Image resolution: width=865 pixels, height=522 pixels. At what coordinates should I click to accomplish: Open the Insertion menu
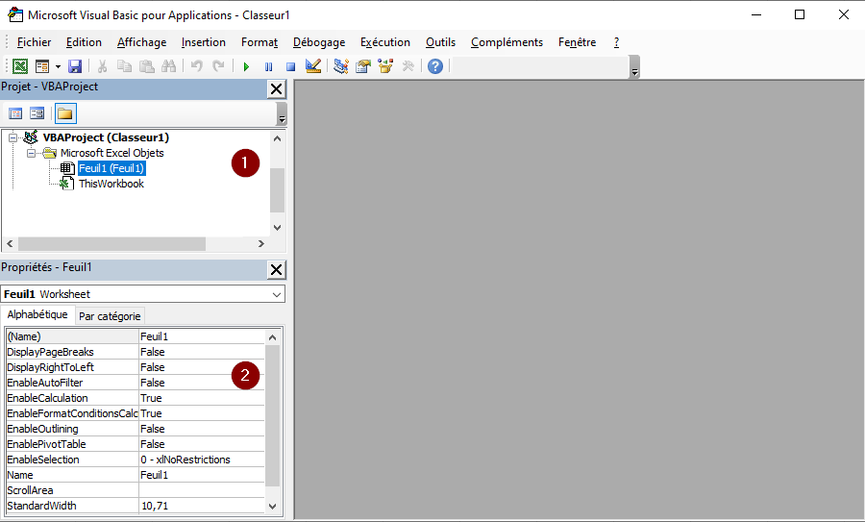click(203, 42)
